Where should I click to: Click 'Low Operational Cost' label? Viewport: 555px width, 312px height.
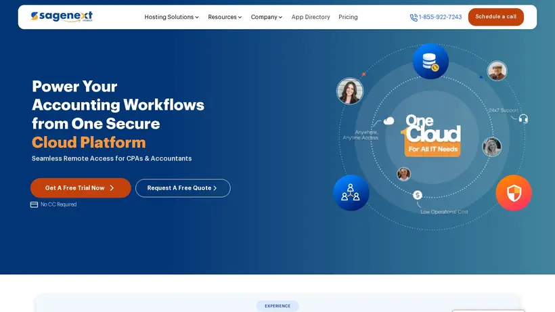[444, 212]
